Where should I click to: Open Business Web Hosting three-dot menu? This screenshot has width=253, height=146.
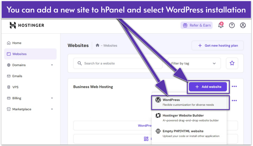click(234, 87)
